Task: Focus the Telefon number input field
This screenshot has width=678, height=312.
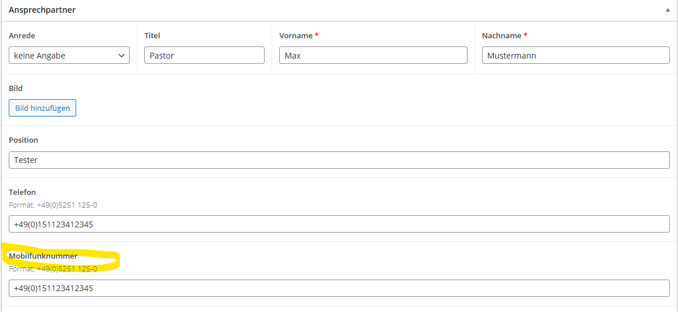Action: (x=338, y=224)
